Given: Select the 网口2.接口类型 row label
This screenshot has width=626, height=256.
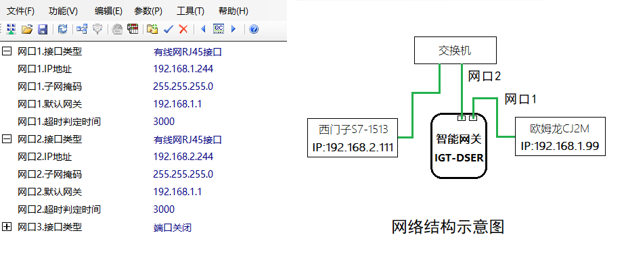Looking at the screenshot, I should (x=50, y=139).
